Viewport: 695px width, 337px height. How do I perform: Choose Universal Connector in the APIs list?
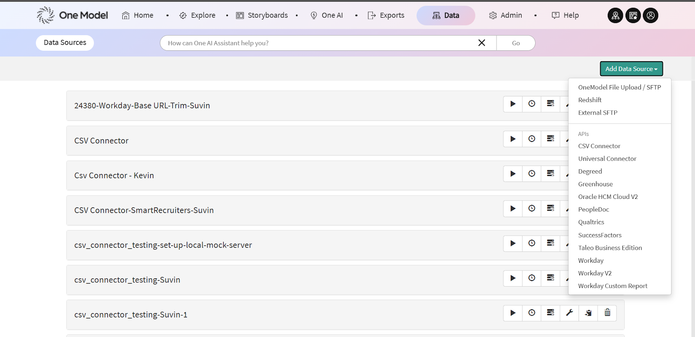[x=607, y=159]
